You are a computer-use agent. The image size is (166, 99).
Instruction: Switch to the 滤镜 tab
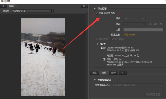point(94,73)
